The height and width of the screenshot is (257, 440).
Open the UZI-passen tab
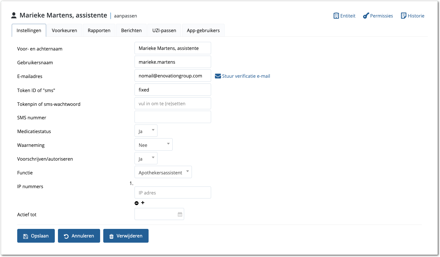(x=164, y=30)
